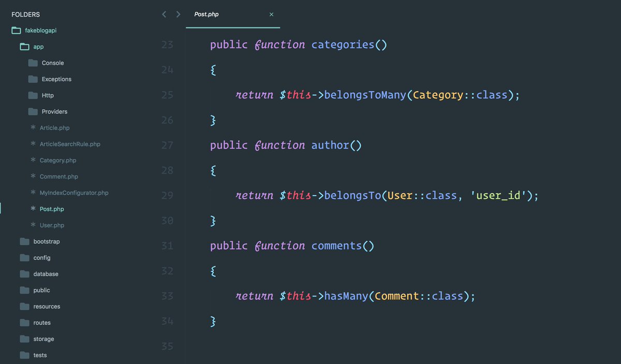Open Article.php in the sidebar
The height and width of the screenshot is (364, 621).
click(x=54, y=128)
